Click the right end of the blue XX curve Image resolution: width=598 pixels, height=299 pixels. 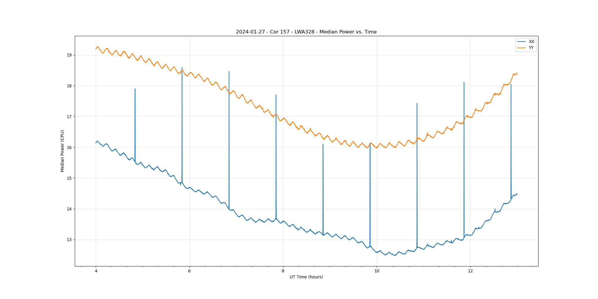[517, 194]
